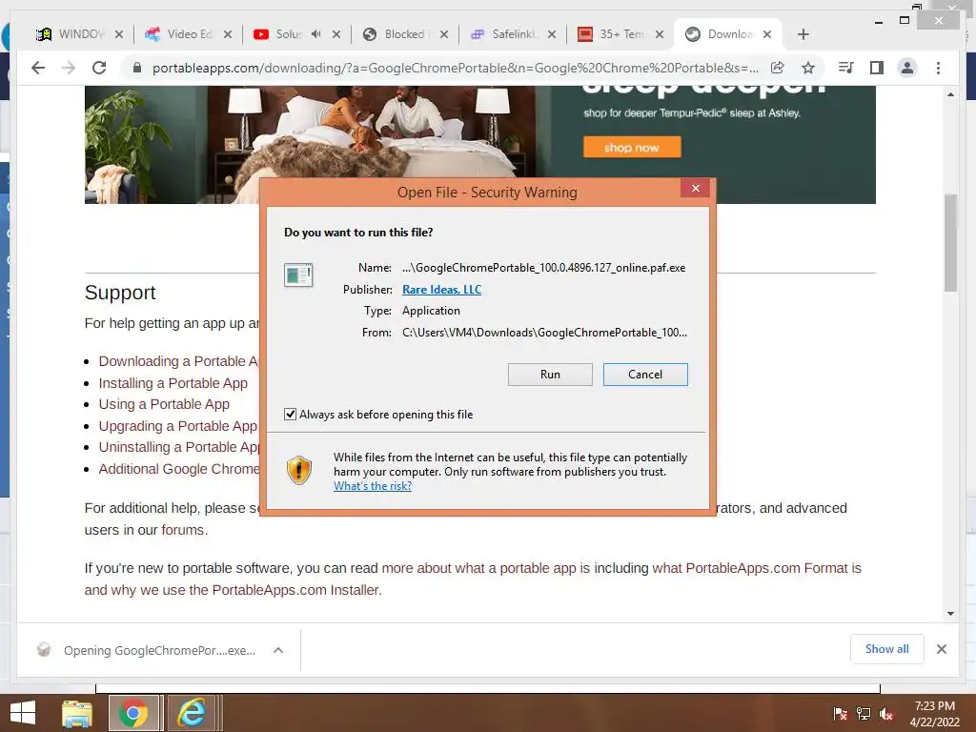The height and width of the screenshot is (732, 976).
Task: Open a new tab with plus button
Action: (803, 34)
